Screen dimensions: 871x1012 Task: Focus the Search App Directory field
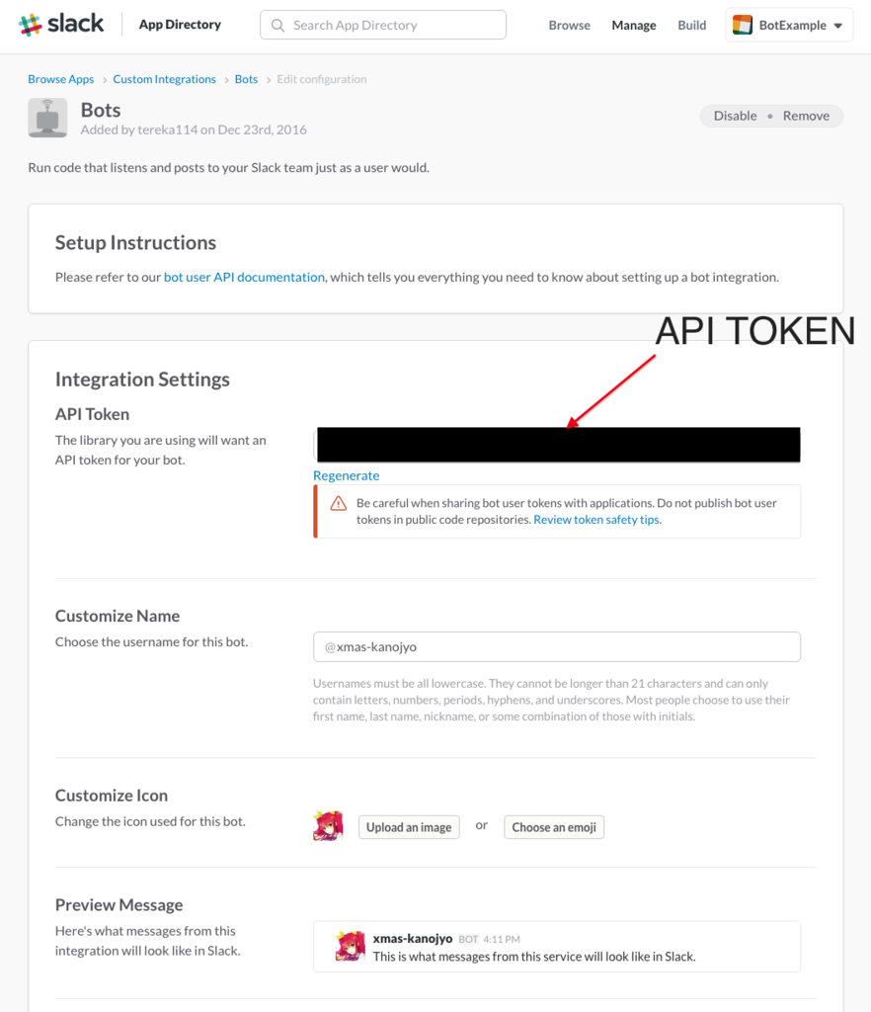pyautogui.click(x=383, y=25)
